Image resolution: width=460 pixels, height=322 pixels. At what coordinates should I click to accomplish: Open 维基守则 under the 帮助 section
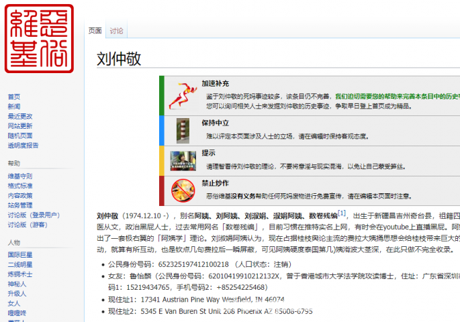(x=20, y=176)
